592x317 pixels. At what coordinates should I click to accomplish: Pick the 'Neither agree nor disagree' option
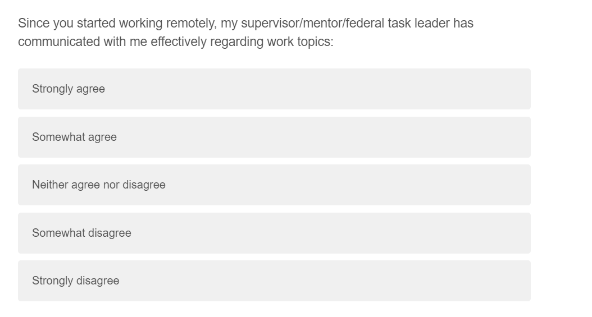click(x=274, y=185)
